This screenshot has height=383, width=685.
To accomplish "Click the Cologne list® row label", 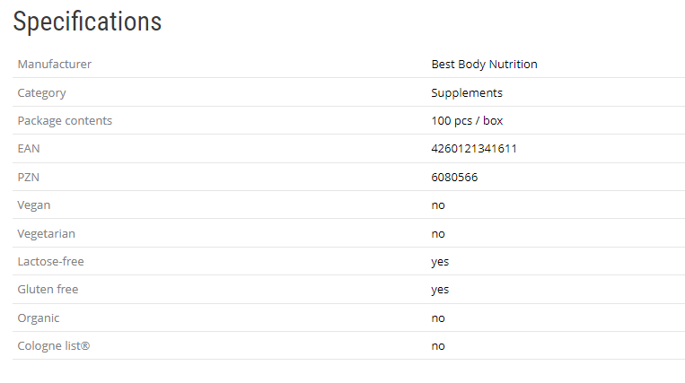I will pyautogui.click(x=54, y=346).
